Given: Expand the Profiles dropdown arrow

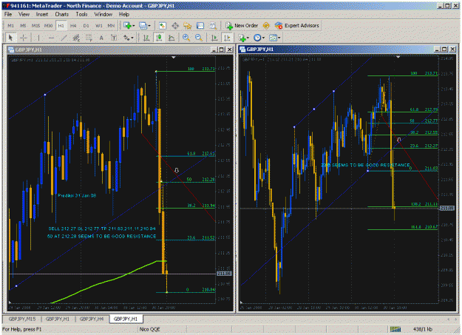Looking at the screenshot, I should [149, 26].
